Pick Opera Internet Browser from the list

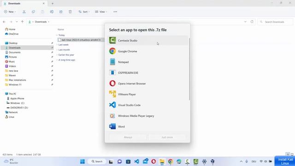click(148, 83)
